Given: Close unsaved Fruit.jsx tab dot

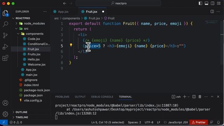Looking at the screenshot, I should [103, 12].
